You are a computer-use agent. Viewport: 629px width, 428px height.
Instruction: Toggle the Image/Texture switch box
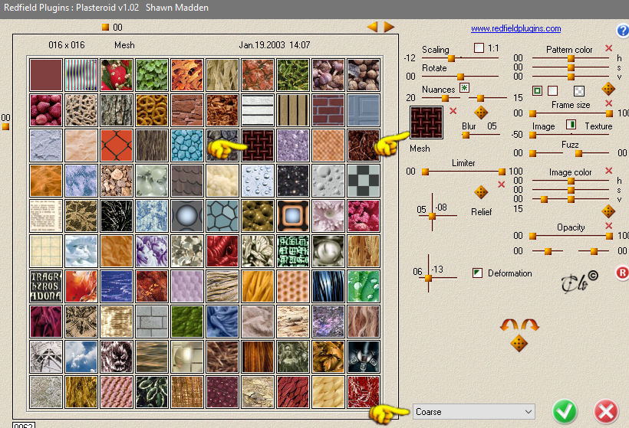pos(571,125)
